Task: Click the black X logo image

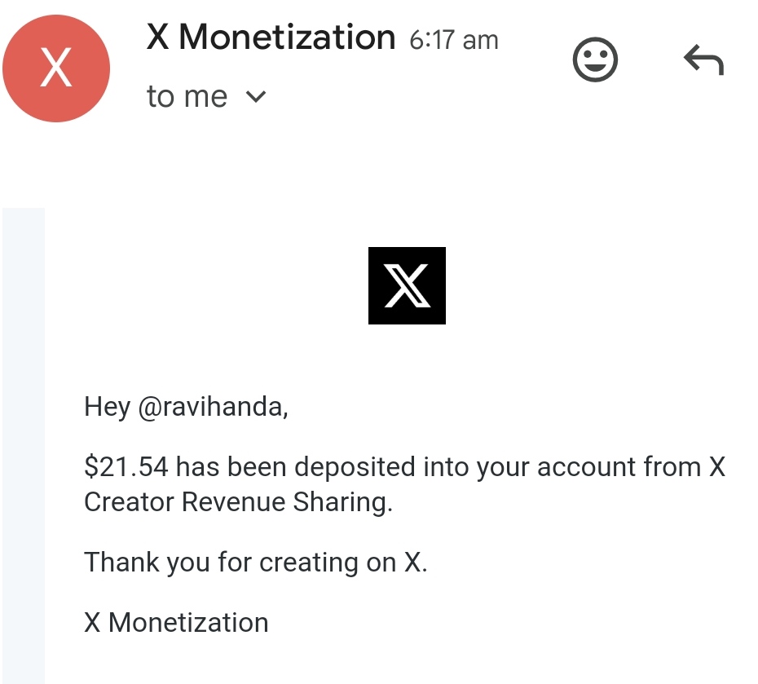Action: tap(407, 285)
